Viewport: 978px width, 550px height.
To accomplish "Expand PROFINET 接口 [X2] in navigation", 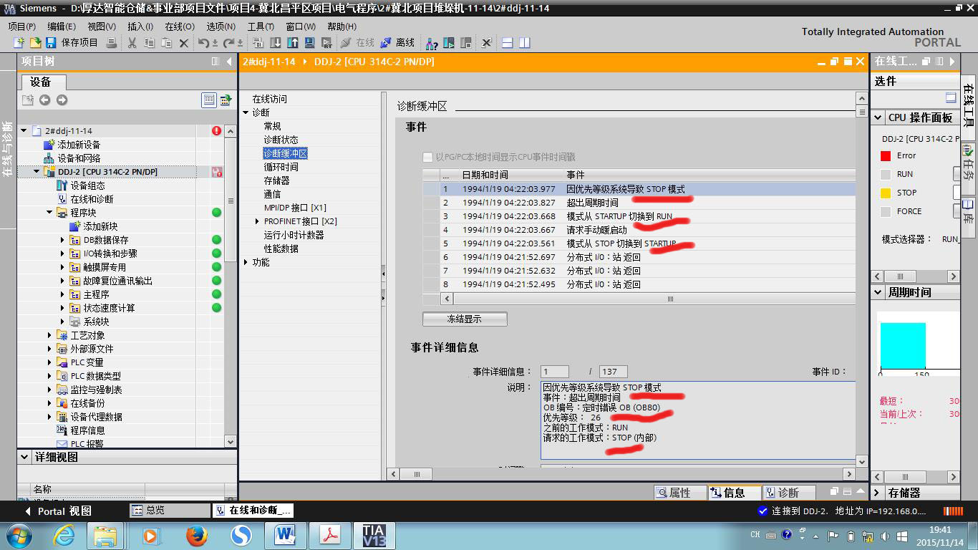I will pos(258,221).
